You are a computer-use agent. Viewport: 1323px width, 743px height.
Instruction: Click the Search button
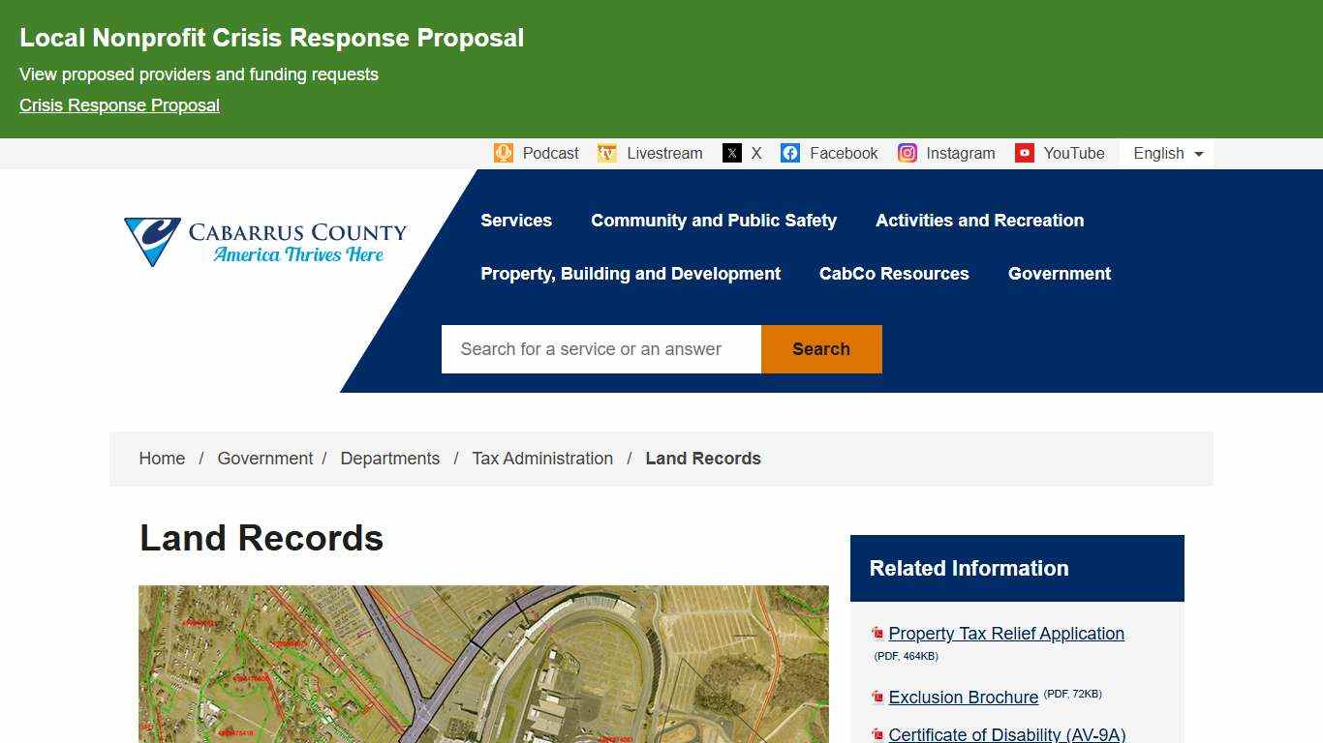pyautogui.click(x=820, y=349)
